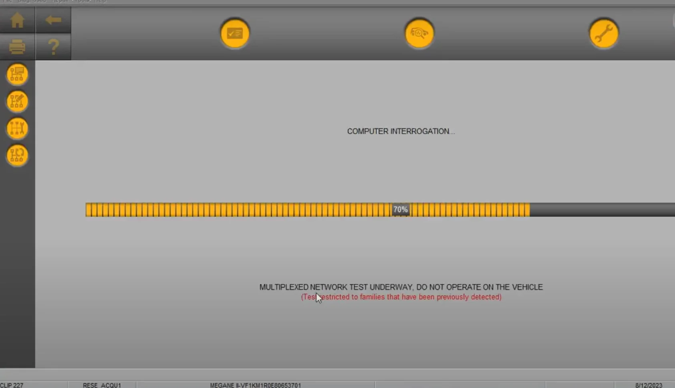The height and width of the screenshot is (388, 675).
Task: Click the 8/12/2023 date in status bar
Action: pos(649,385)
